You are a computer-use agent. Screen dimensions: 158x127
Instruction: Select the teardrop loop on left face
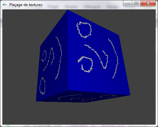[42, 86]
